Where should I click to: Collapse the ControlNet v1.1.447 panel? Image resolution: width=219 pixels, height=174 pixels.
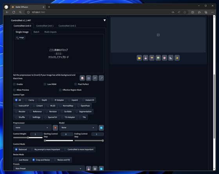click(x=104, y=20)
